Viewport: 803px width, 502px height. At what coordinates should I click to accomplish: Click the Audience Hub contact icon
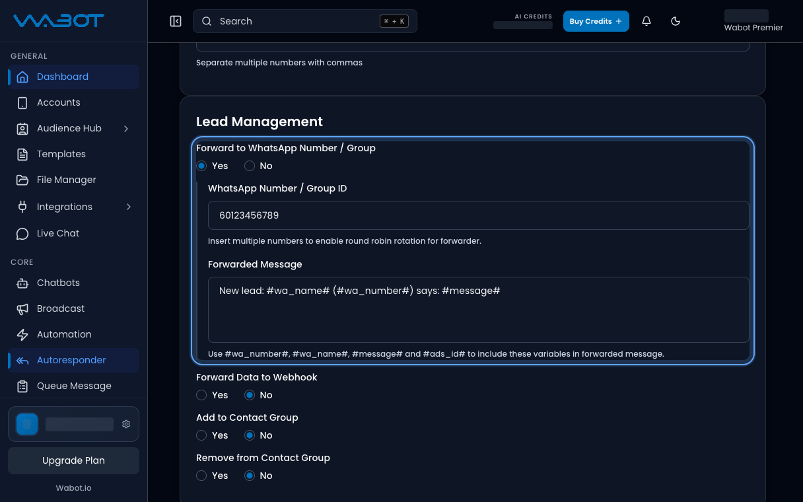(22, 128)
